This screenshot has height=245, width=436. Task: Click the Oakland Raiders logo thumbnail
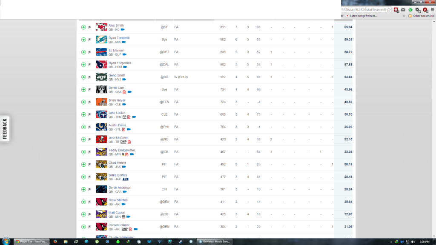point(101,89)
